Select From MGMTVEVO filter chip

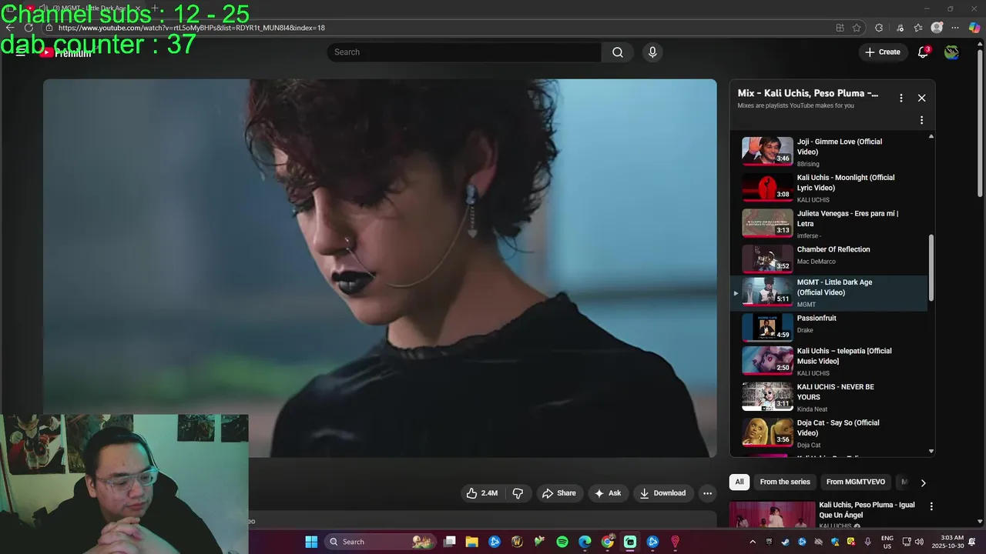point(856,482)
